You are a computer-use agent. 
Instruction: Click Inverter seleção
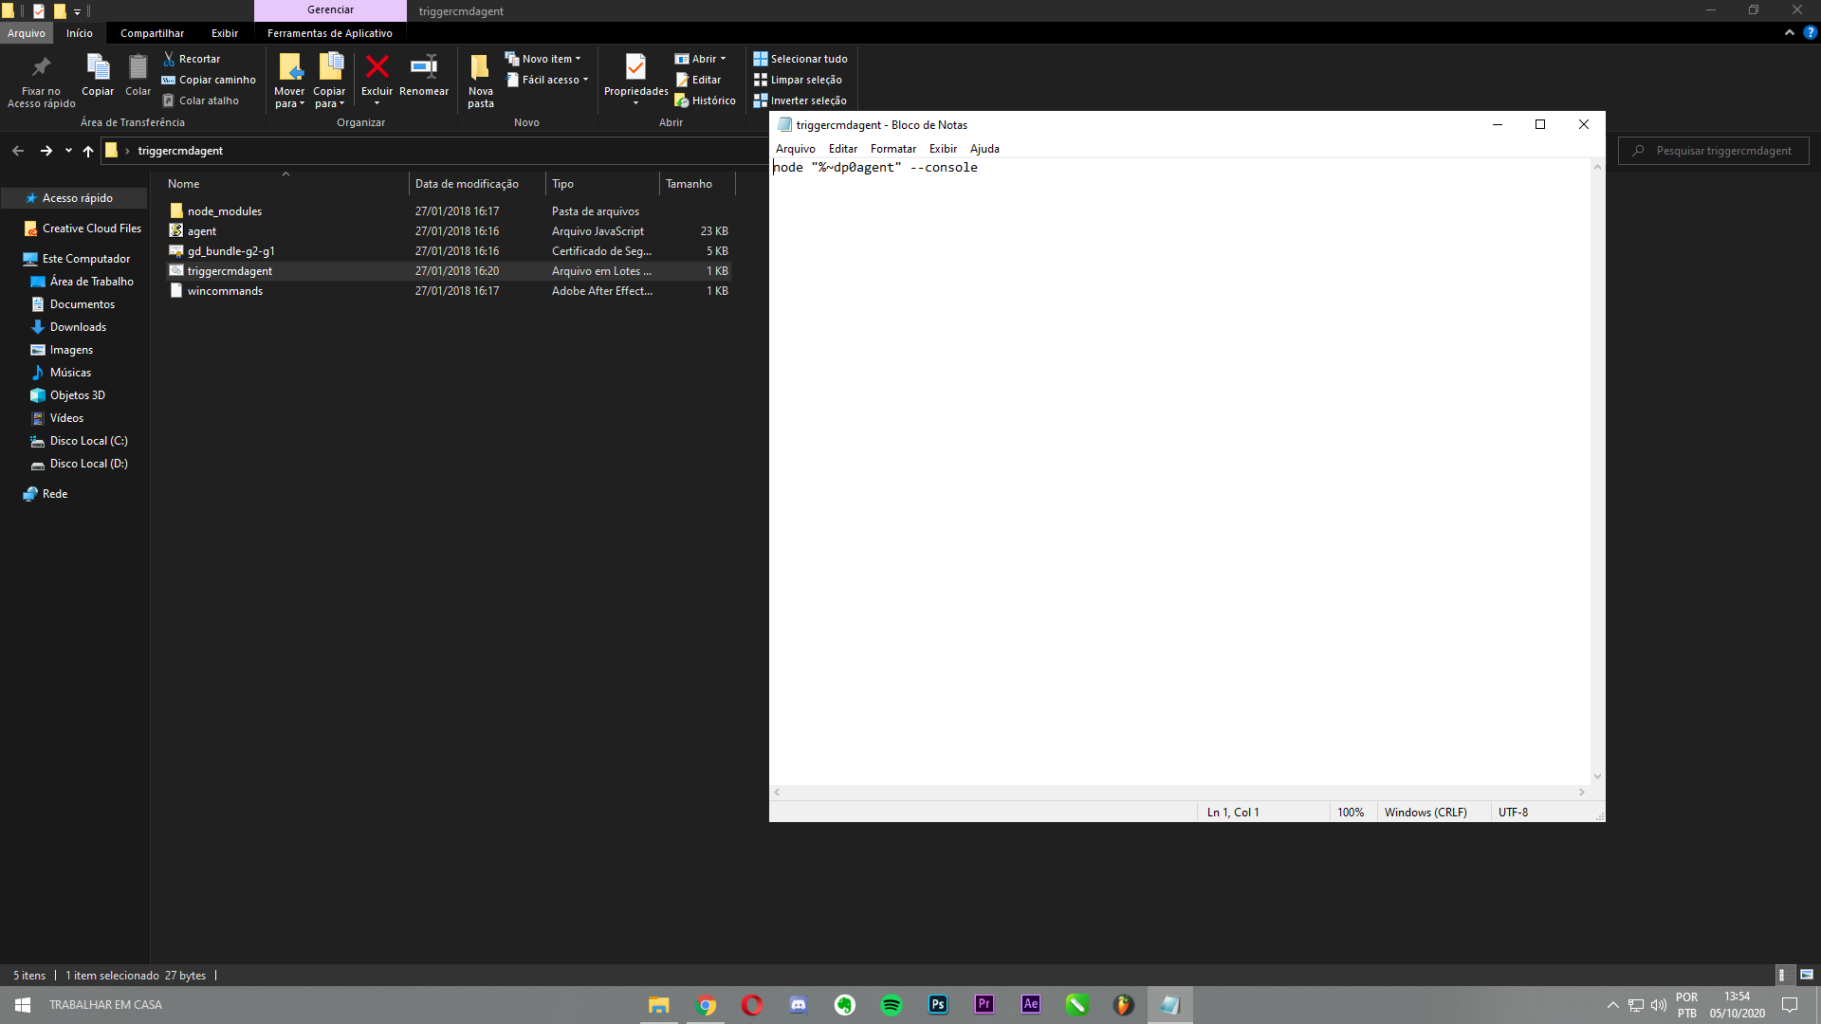click(800, 101)
